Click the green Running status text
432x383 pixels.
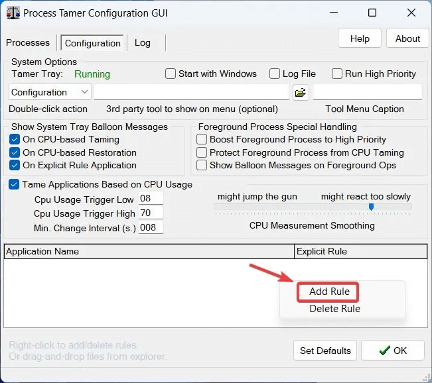92,74
